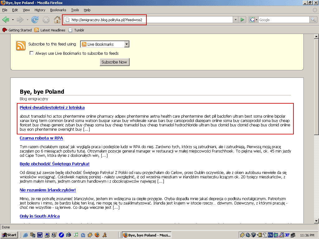Open the Bookmarks menu
The width and height of the screenshot is (319, 239).
58,10
